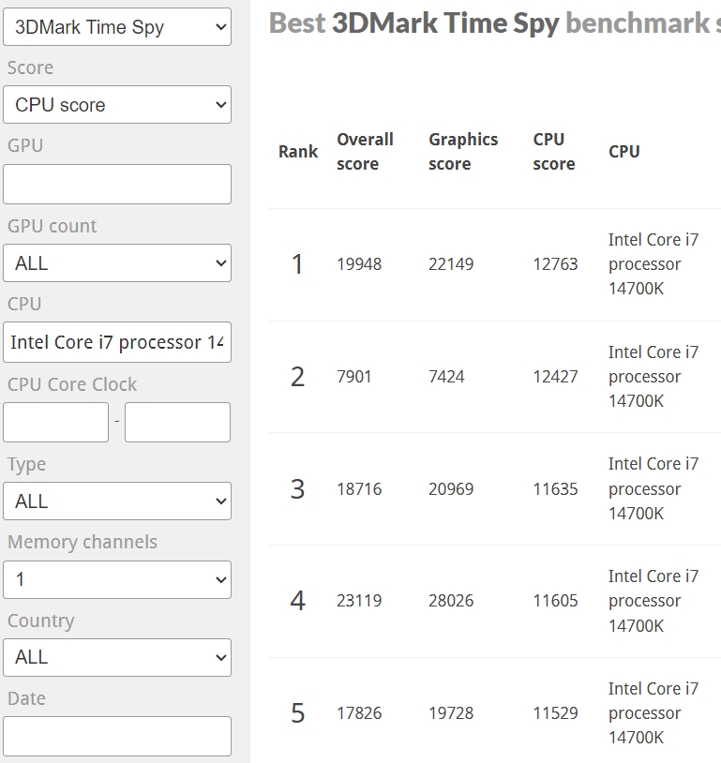Viewport: 721px width, 763px height.
Task: Expand the Country dropdown
Action: coord(117,657)
